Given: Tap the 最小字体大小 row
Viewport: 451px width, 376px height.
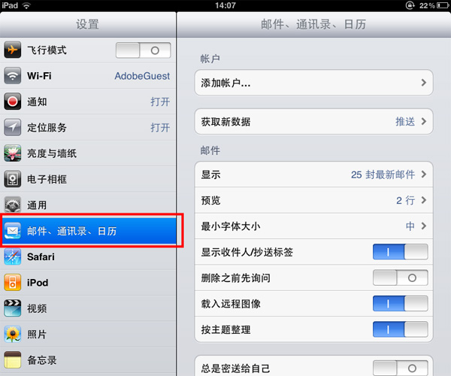Looking at the screenshot, I should tap(313, 226).
